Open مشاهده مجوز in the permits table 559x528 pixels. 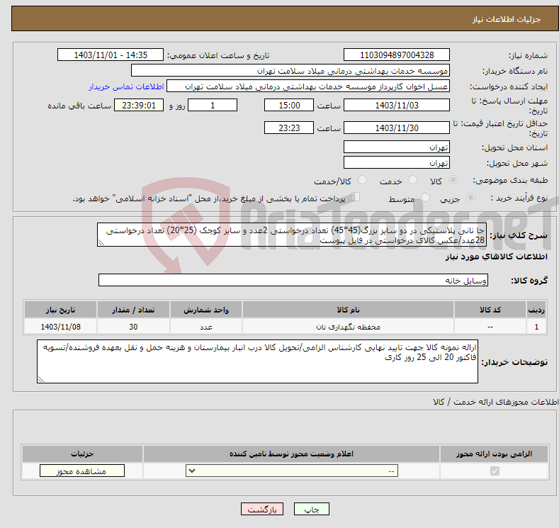82,471
